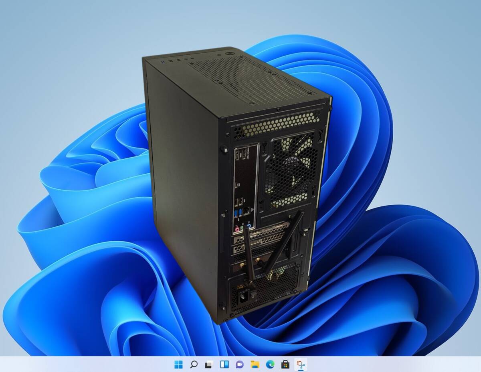Switch to the active Snipping Tool app
Viewport: 481px width, 372px height.
(300, 364)
